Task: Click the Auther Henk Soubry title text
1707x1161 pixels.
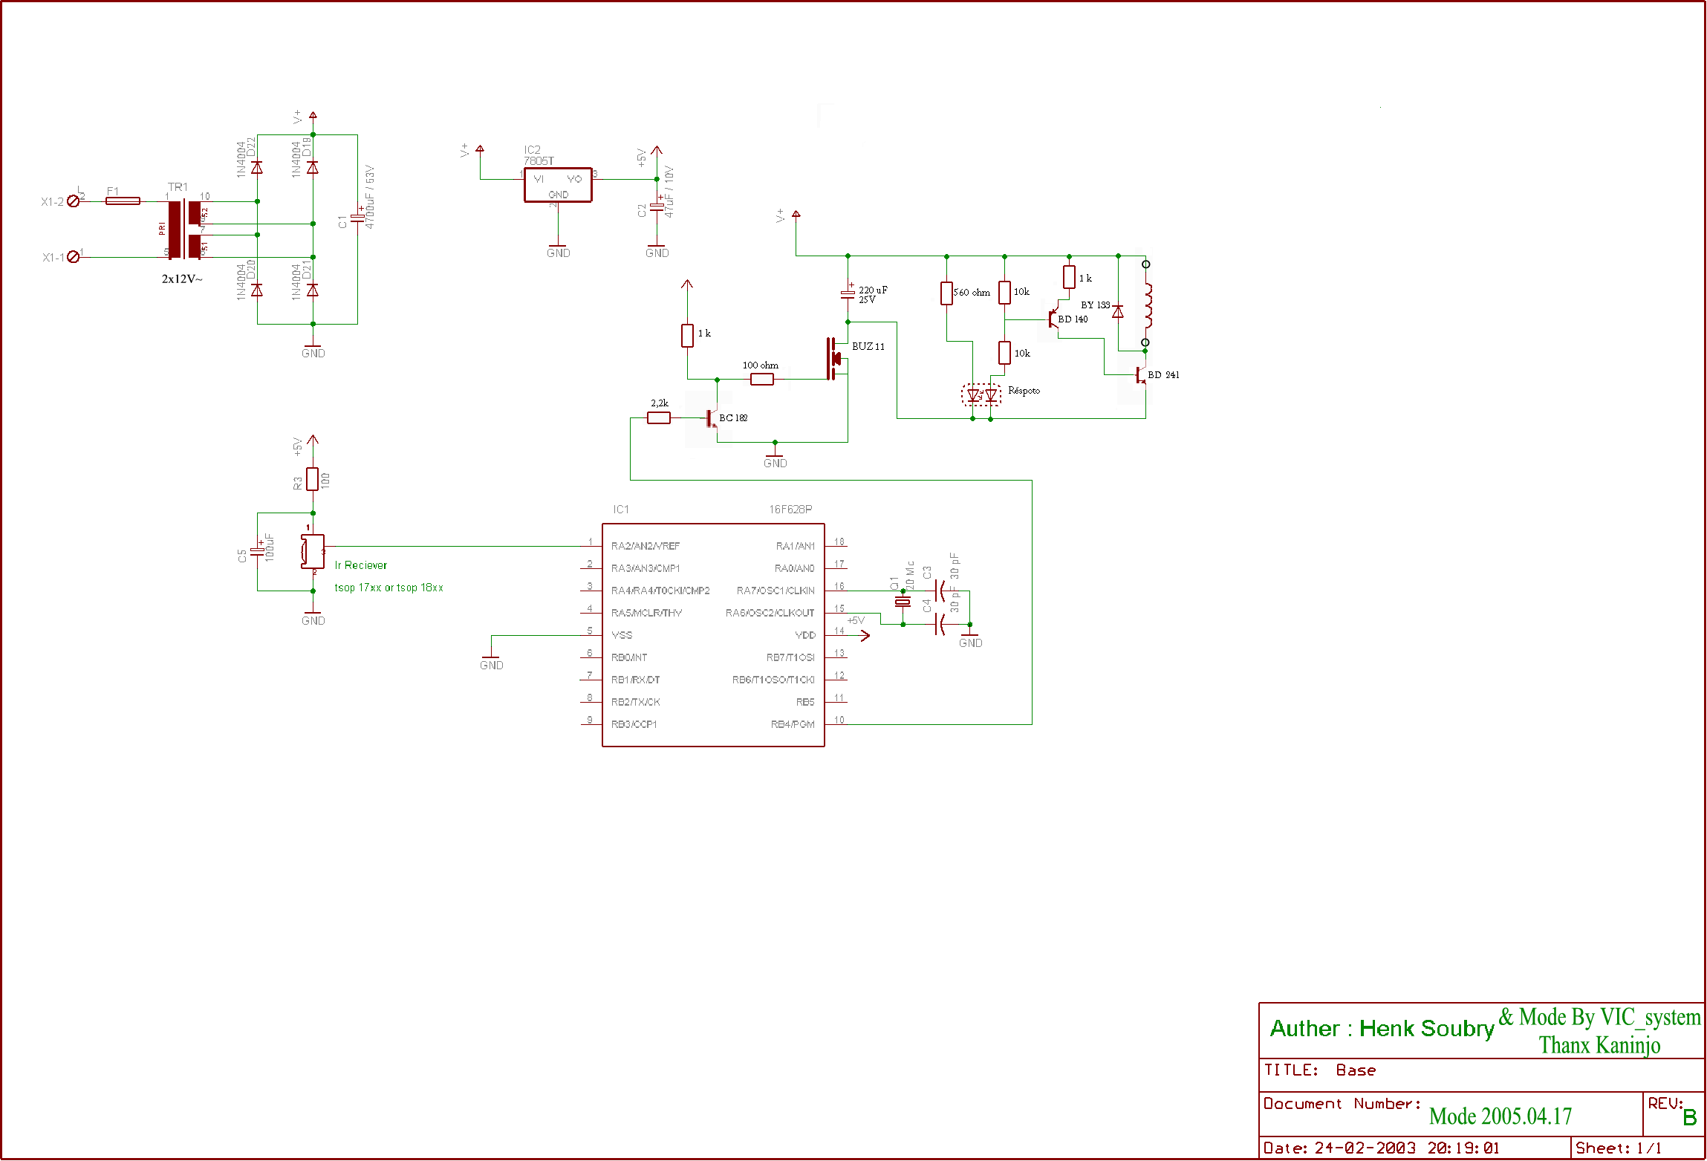Action: [x=1382, y=1029]
